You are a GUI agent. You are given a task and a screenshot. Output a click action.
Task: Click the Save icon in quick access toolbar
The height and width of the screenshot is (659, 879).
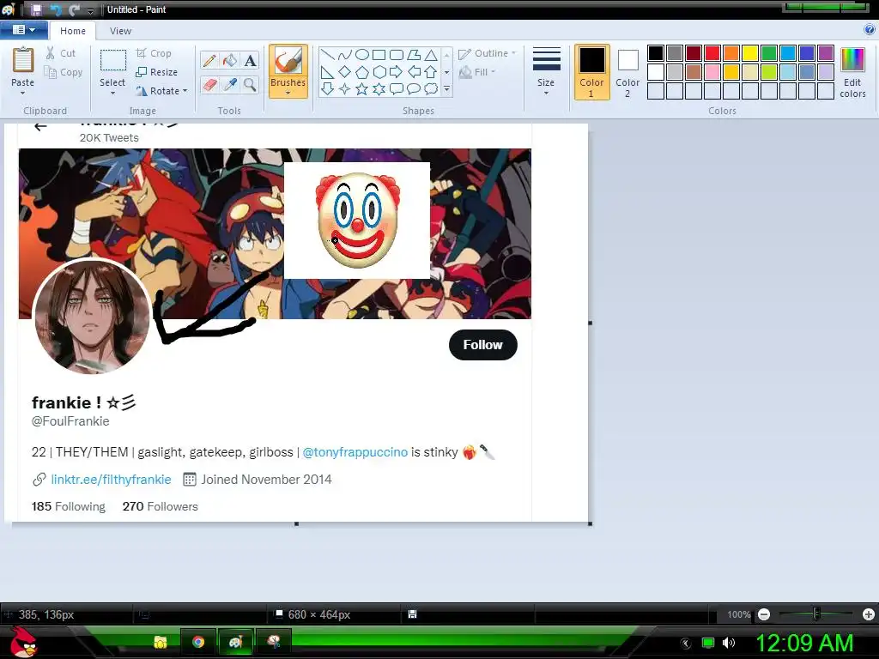pyautogui.click(x=36, y=9)
